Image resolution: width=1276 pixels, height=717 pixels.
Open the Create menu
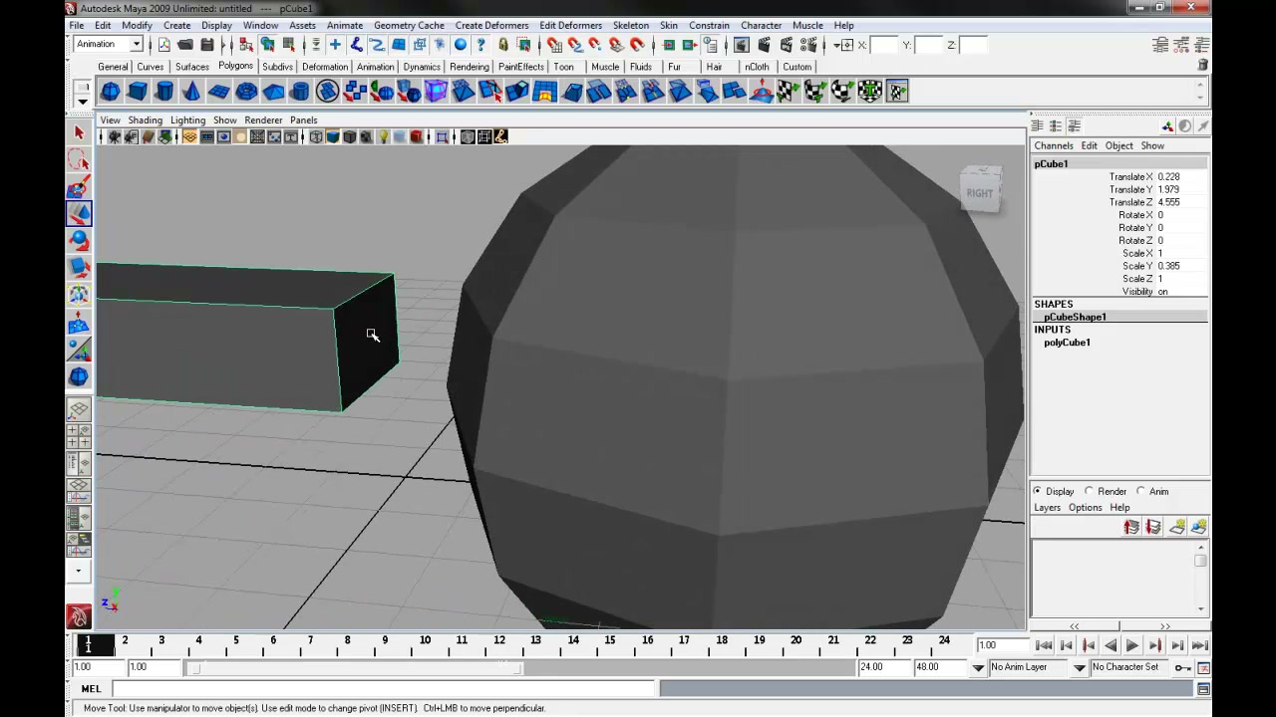(x=176, y=25)
